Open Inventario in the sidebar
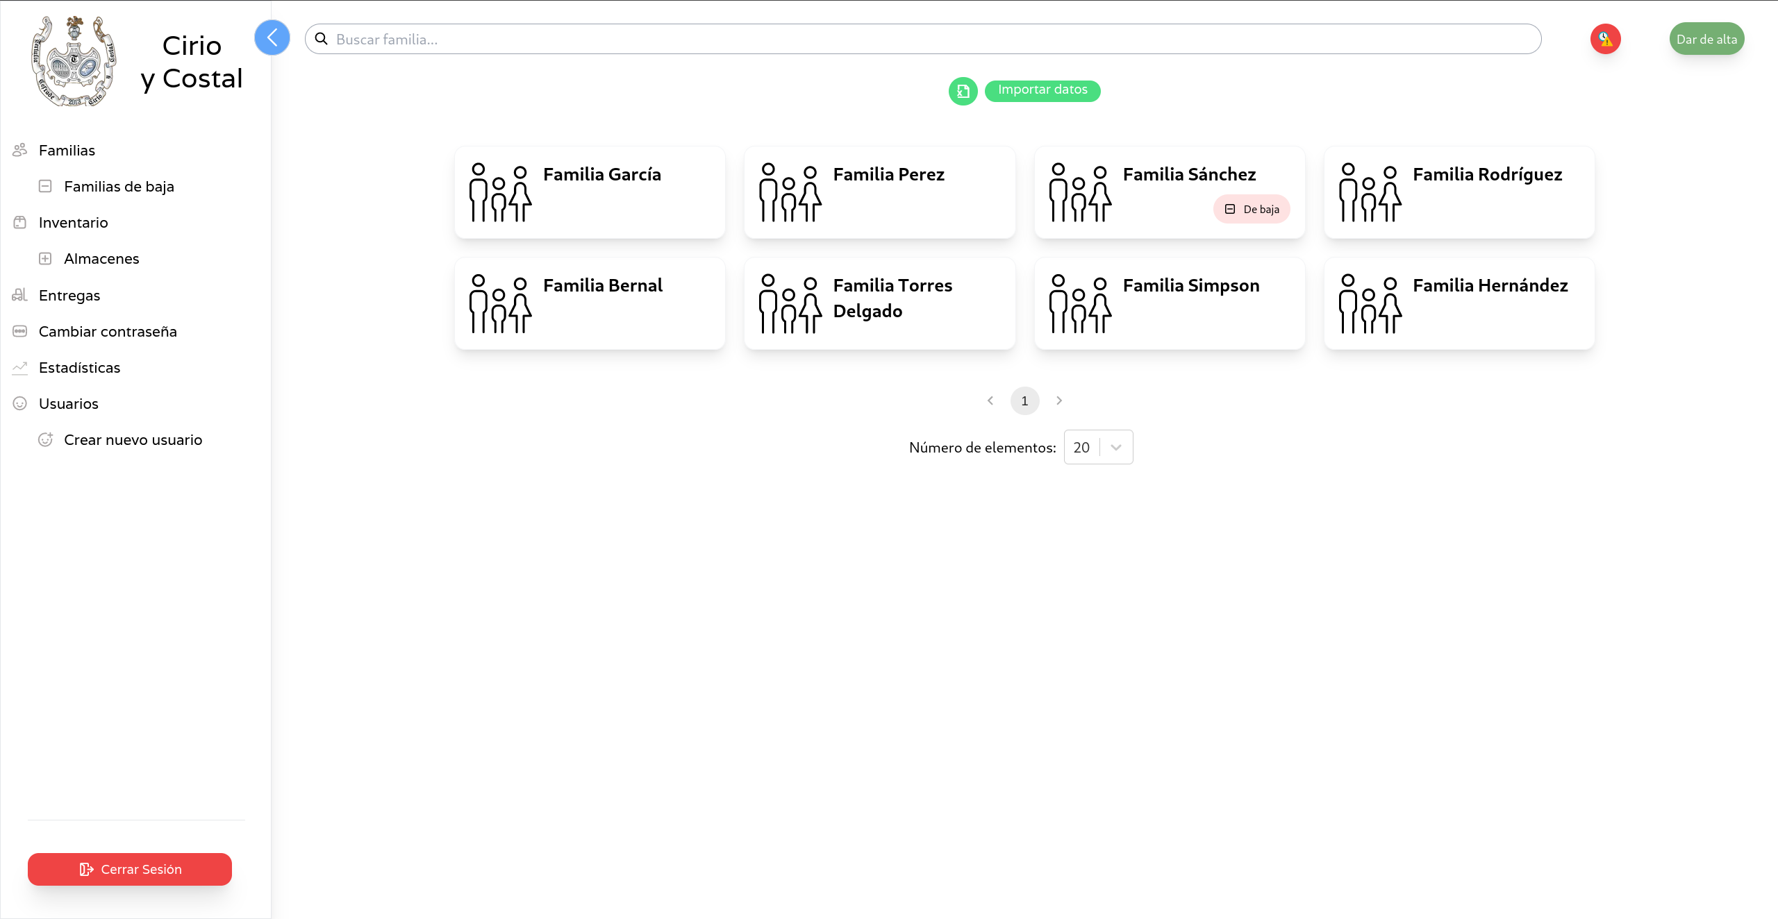 click(73, 223)
